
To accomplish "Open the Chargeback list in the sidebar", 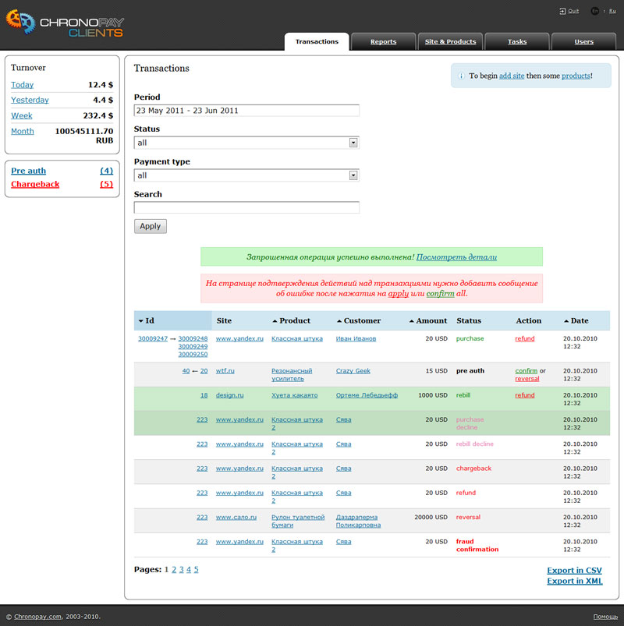I will (35, 185).
